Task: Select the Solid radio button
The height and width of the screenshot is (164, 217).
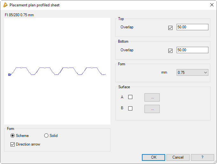Action: [x=46, y=136]
